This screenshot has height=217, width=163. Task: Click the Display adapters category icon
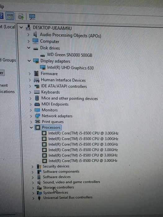(36, 61)
